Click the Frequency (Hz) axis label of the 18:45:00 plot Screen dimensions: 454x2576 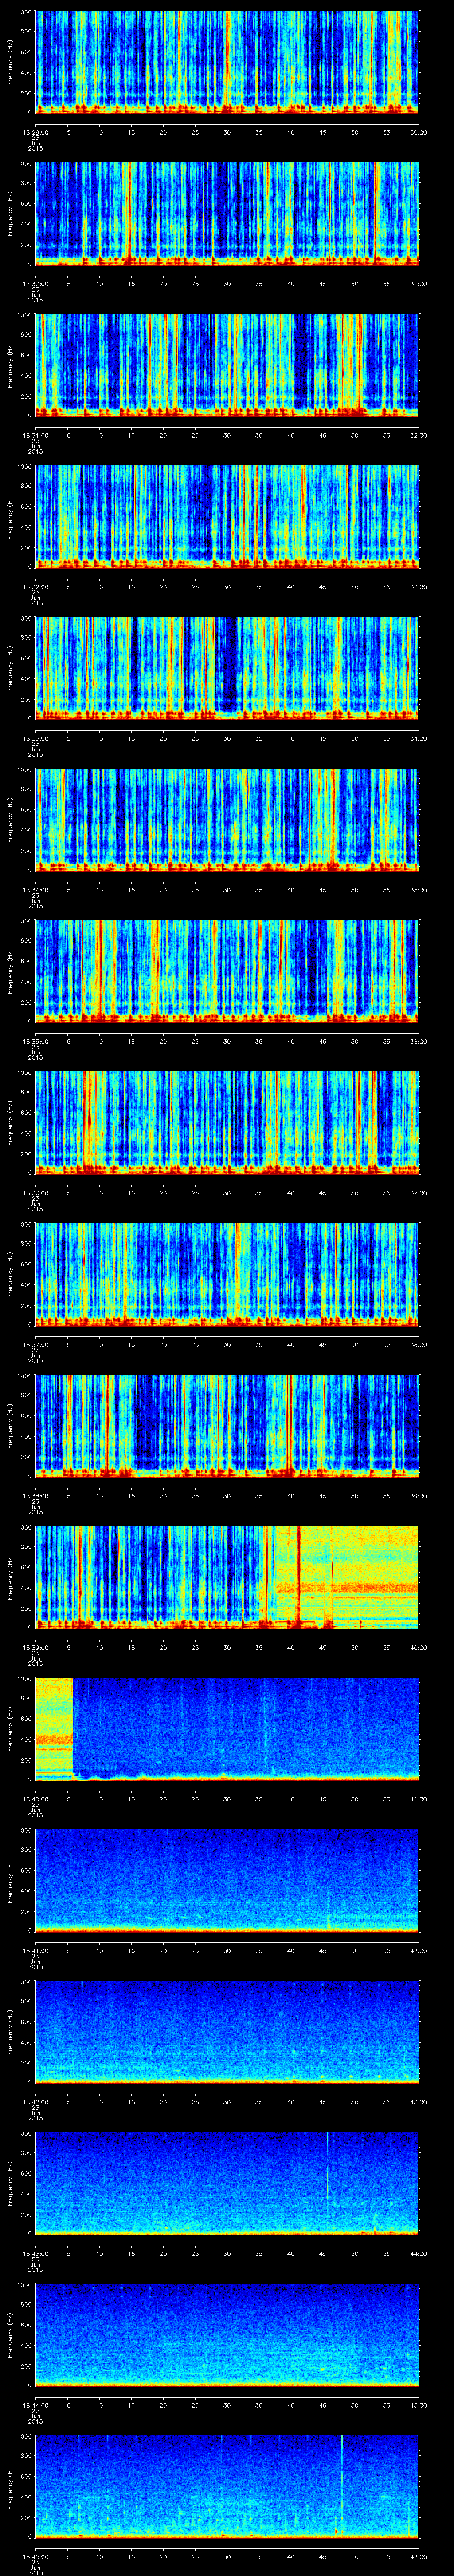click(10, 2486)
